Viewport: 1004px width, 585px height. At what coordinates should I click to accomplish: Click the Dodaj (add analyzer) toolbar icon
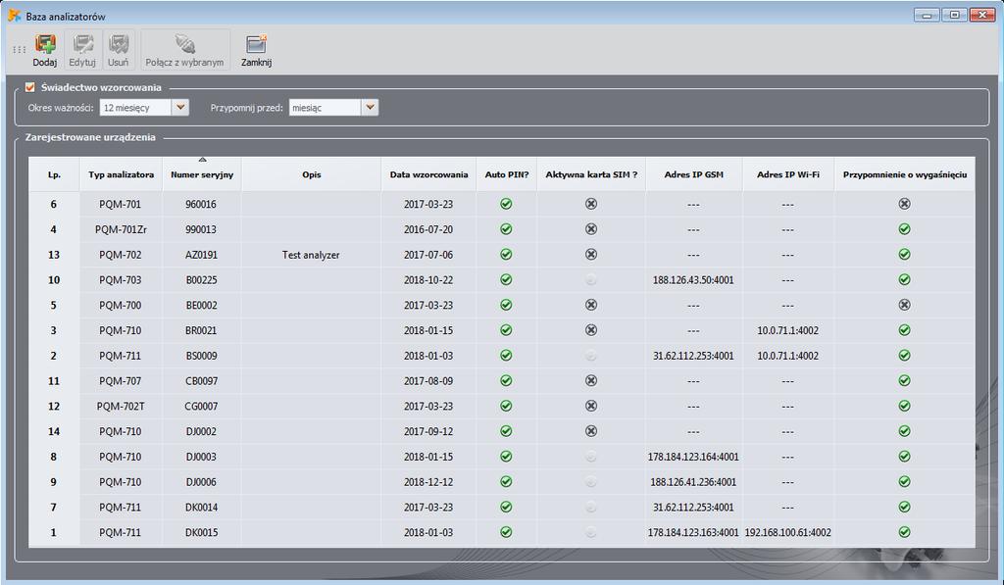click(x=45, y=45)
